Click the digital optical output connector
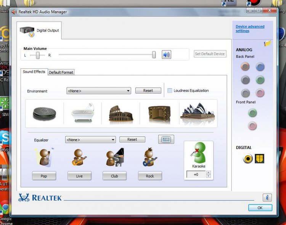This screenshot has width=286, height=225. pyautogui.click(x=259, y=158)
